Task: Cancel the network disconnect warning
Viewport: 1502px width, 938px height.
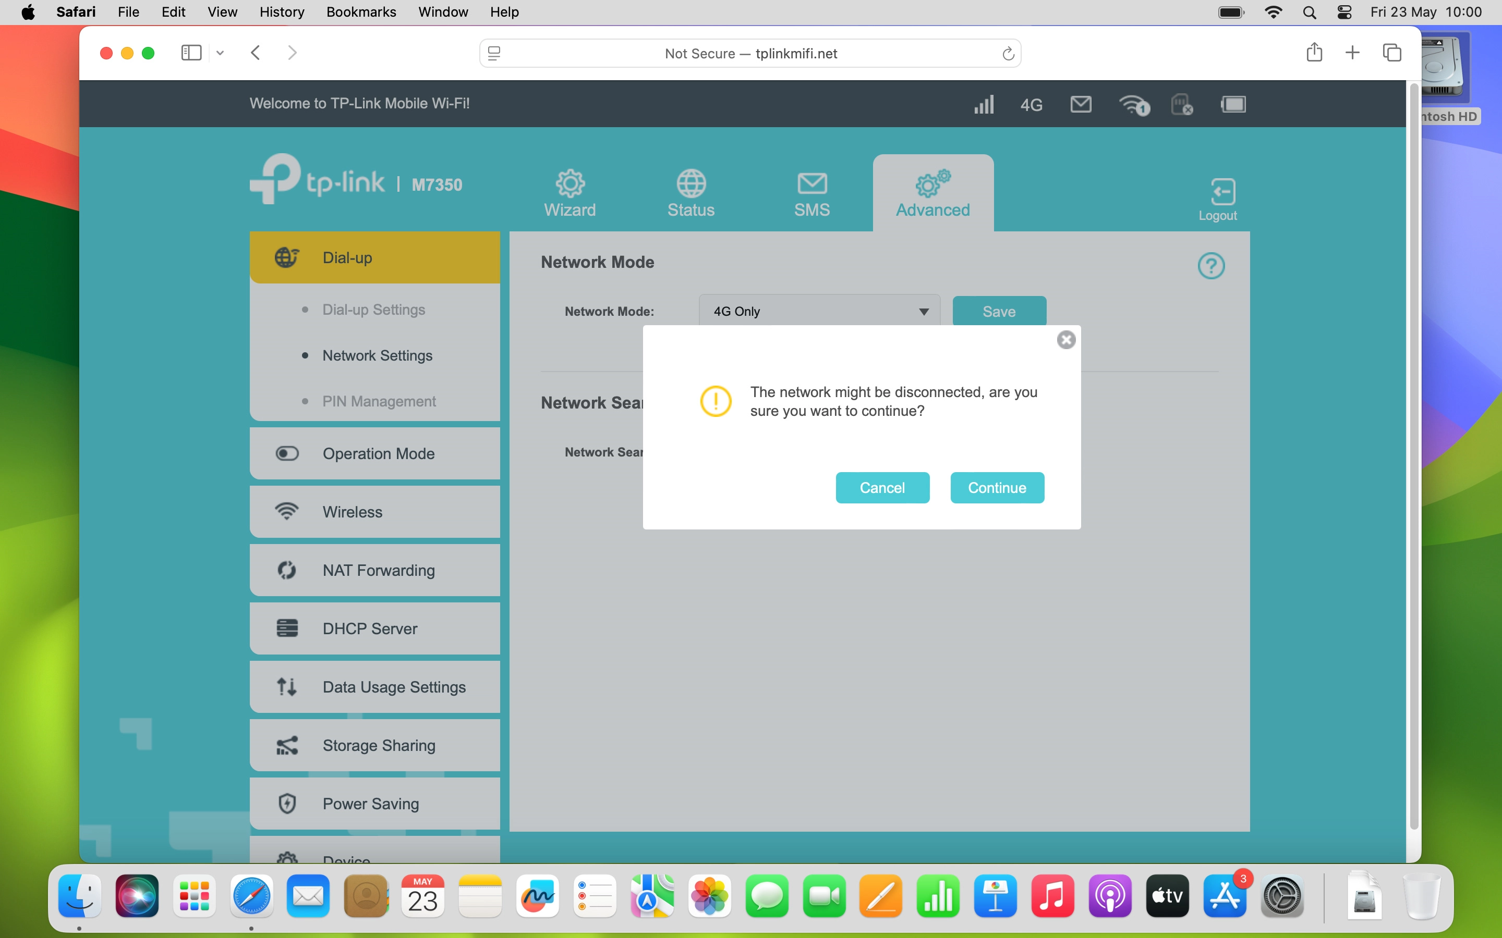Action: click(x=882, y=488)
